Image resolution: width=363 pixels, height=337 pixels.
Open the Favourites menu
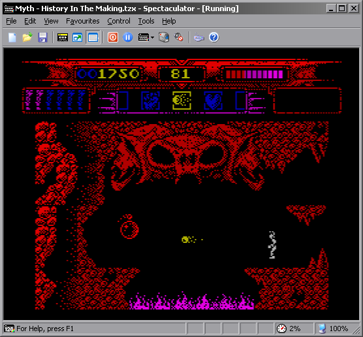[83, 21]
